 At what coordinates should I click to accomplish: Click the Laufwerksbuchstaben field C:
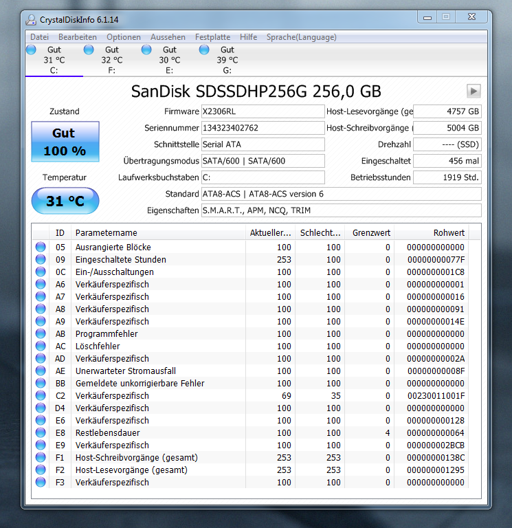click(x=263, y=177)
